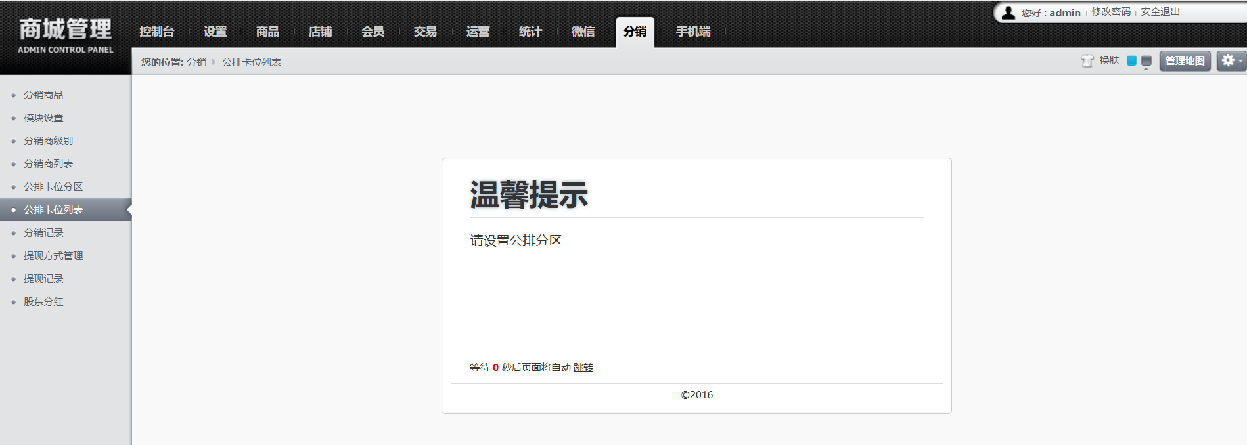Click the skin T-shirt icon

(1087, 61)
